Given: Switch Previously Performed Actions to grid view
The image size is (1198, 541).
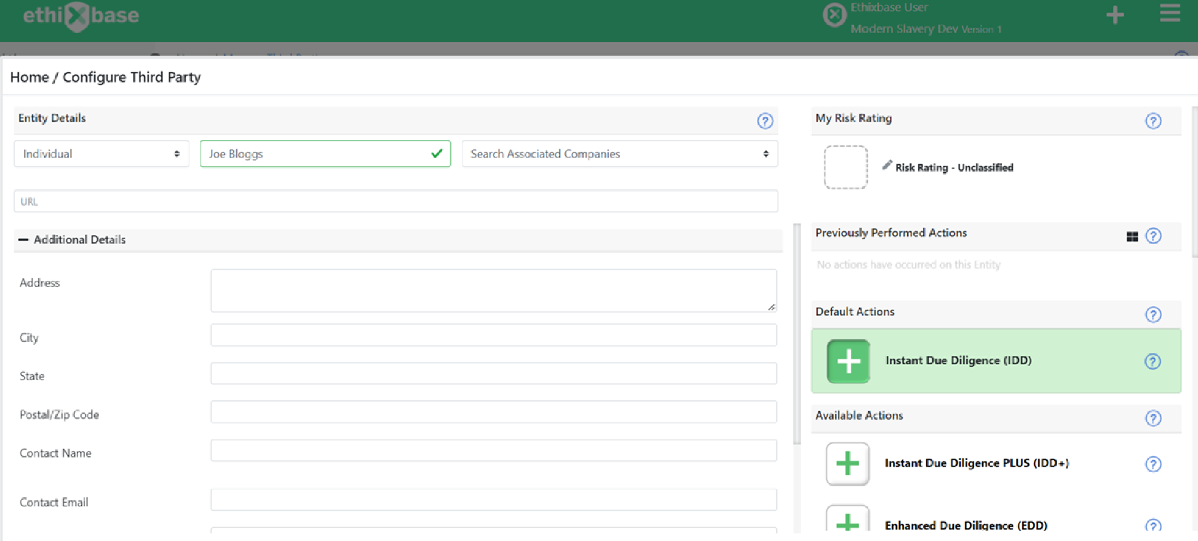Looking at the screenshot, I should click(x=1132, y=237).
